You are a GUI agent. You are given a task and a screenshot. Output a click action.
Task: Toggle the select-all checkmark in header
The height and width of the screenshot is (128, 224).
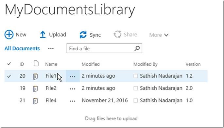coord(9,64)
